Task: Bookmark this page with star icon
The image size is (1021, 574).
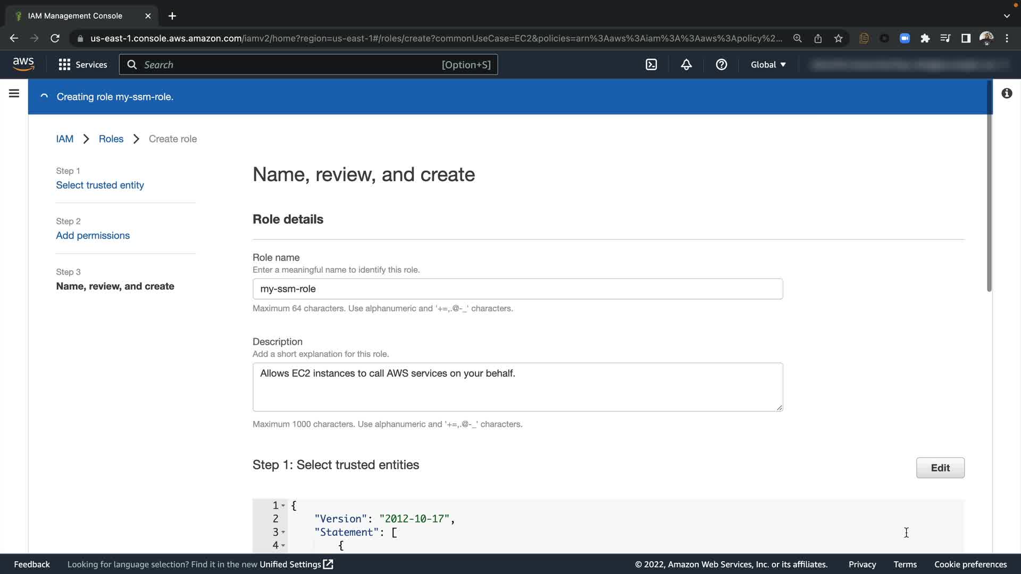Action: pyautogui.click(x=839, y=38)
